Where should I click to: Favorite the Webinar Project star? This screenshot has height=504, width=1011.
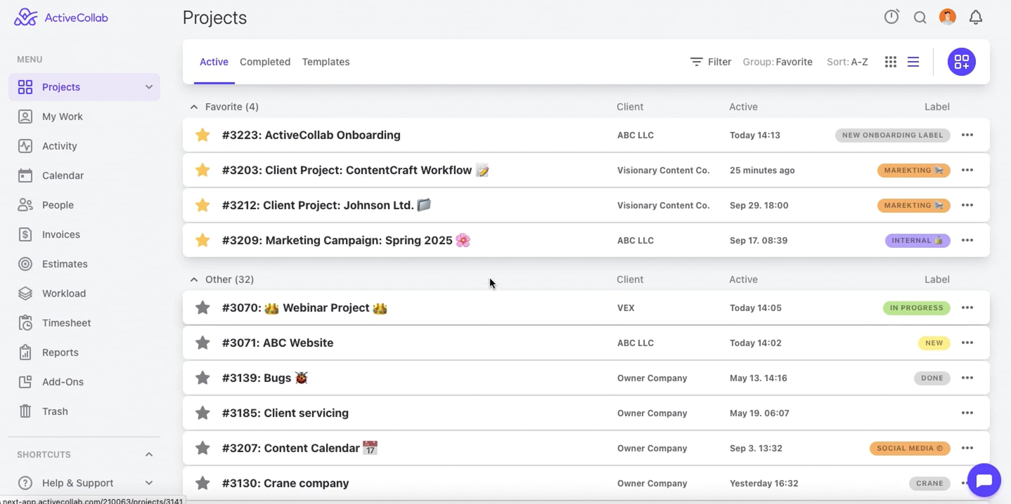coord(203,308)
